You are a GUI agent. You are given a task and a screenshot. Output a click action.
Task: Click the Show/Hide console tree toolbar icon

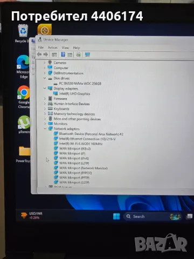(x=54, y=54)
